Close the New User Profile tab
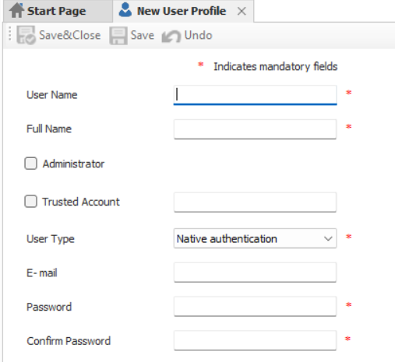Image resolution: width=395 pixels, height=362 pixels. click(x=242, y=11)
